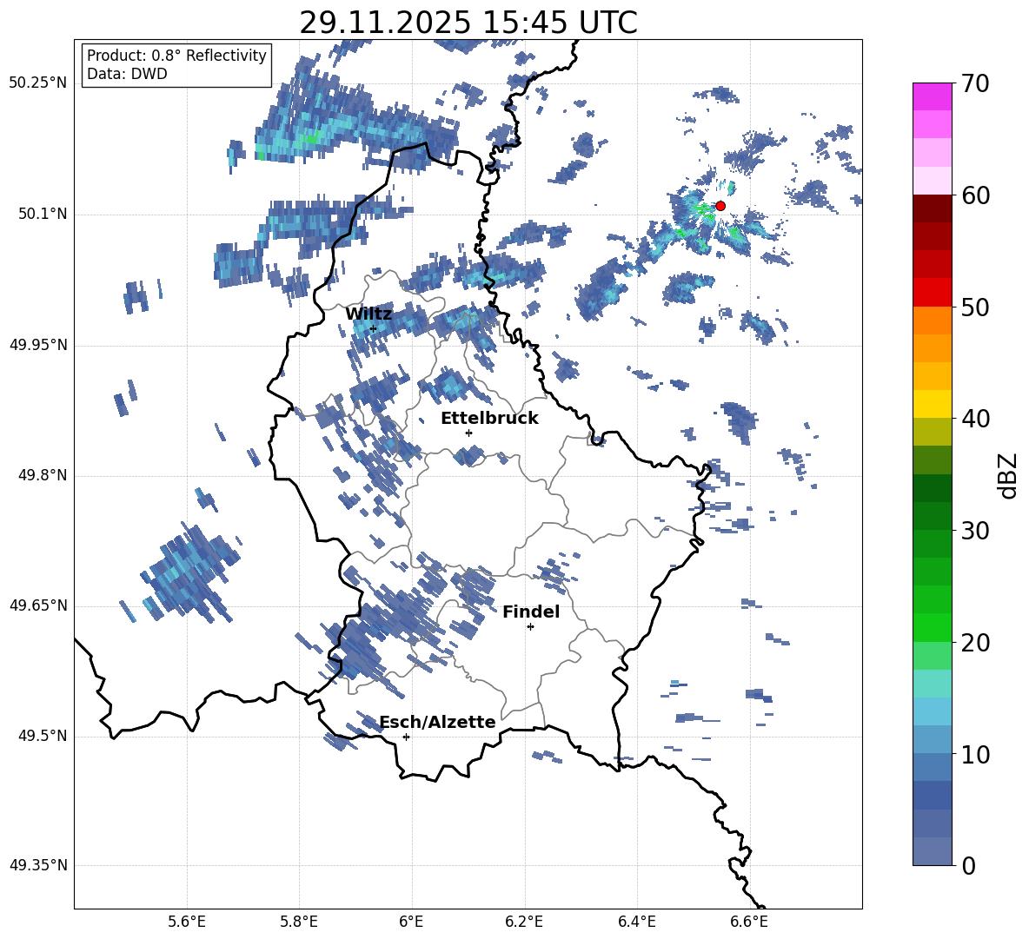Click the dBZ colorbar label
Screen dimensions: 1029x939
(1008, 475)
